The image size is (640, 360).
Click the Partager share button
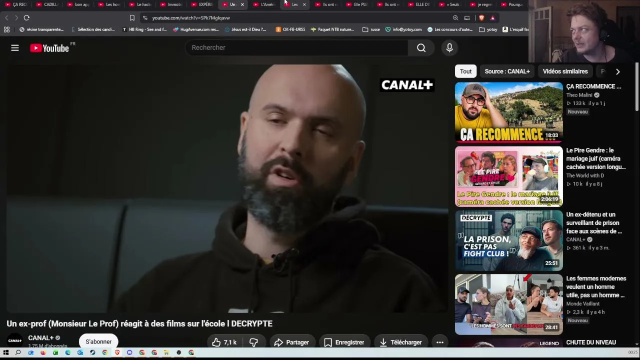coord(292,342)
